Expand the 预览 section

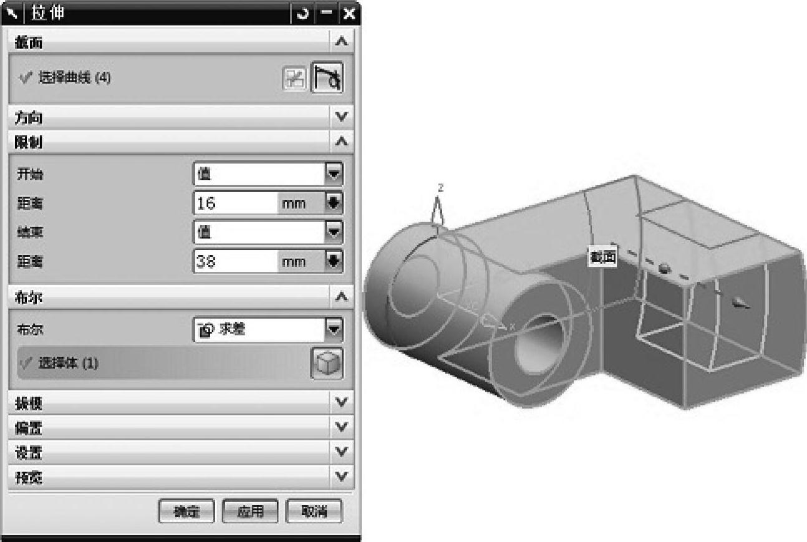[x=341, y=477]
